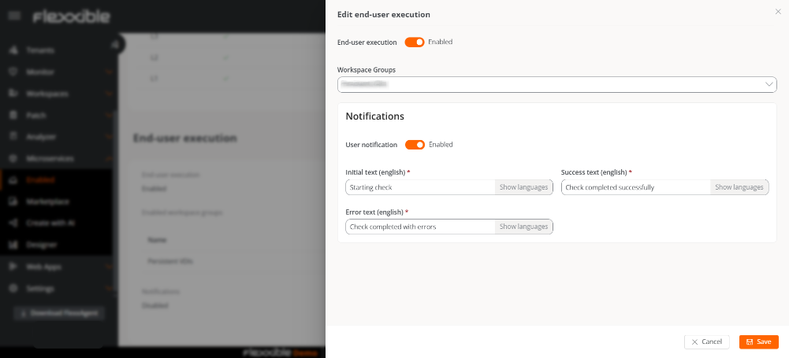Collapse the sidebar with the round arrow button
The height and width of the screenshot is (358, 789).
click(116, 45)
